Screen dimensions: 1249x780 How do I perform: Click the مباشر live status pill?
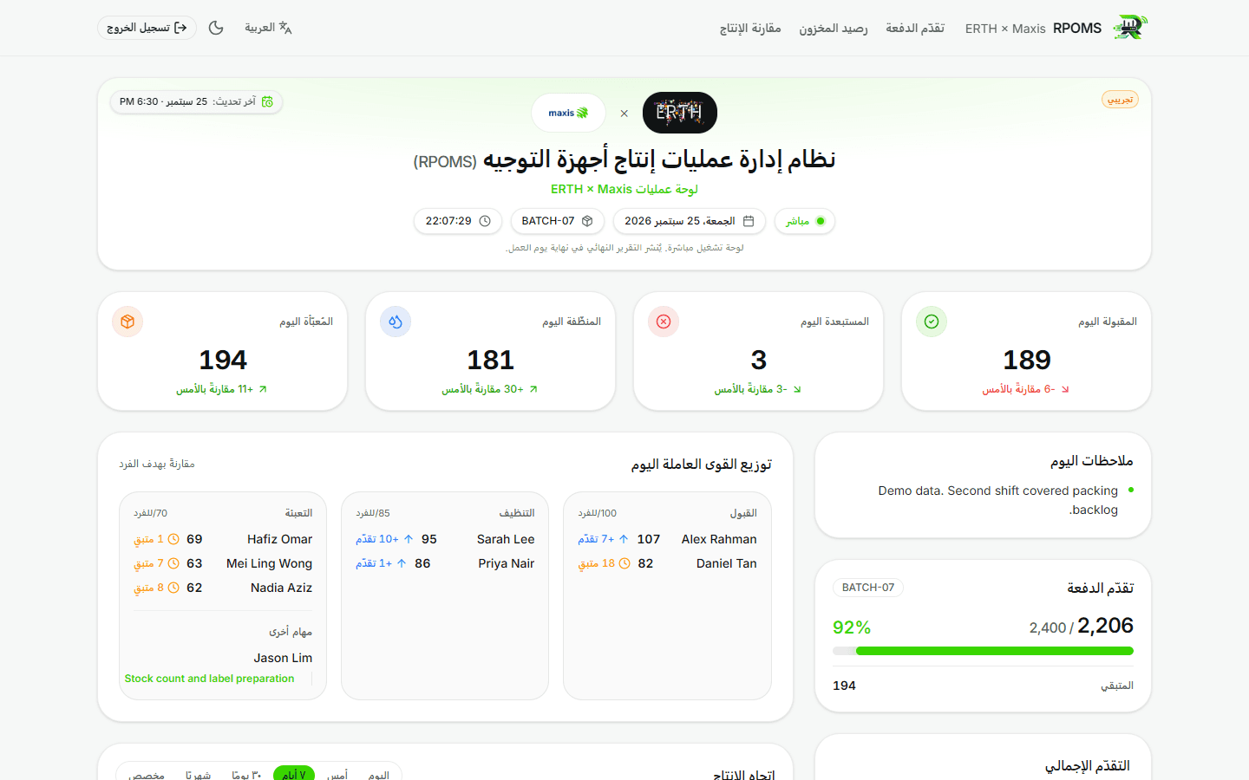(805, 221)
